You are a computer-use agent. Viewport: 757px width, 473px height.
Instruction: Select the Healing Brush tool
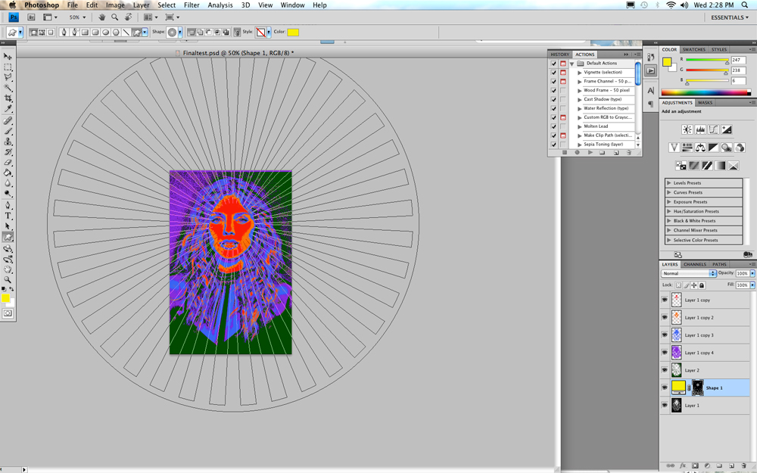(x=8, y=121)
